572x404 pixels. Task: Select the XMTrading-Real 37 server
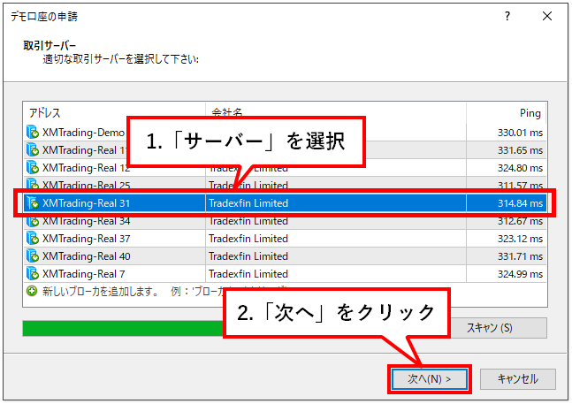tap(285, 239)
